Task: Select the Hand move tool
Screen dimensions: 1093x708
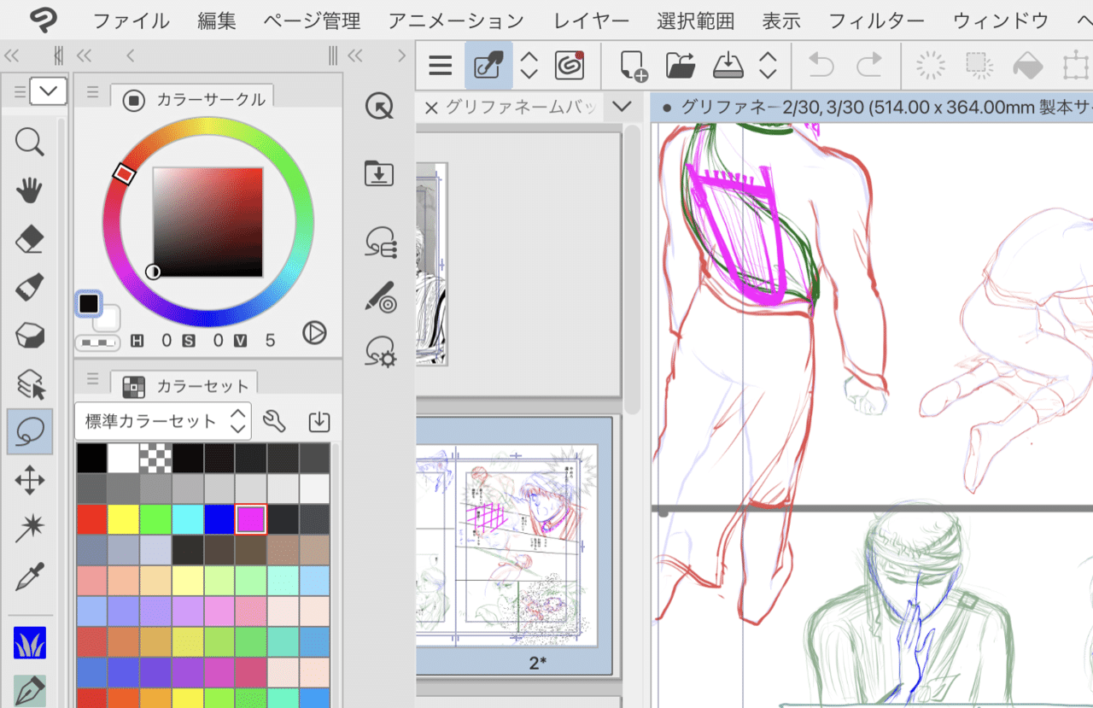Action: click(x=30, y=190)
